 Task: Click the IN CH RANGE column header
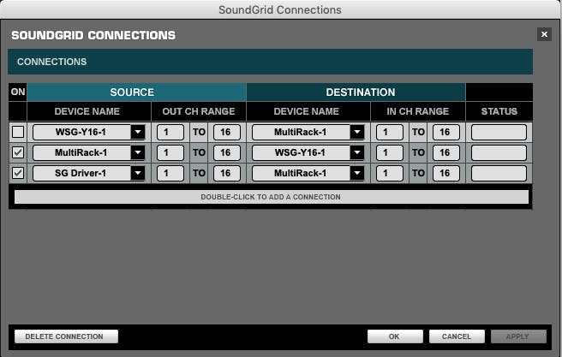pos(418,111)
